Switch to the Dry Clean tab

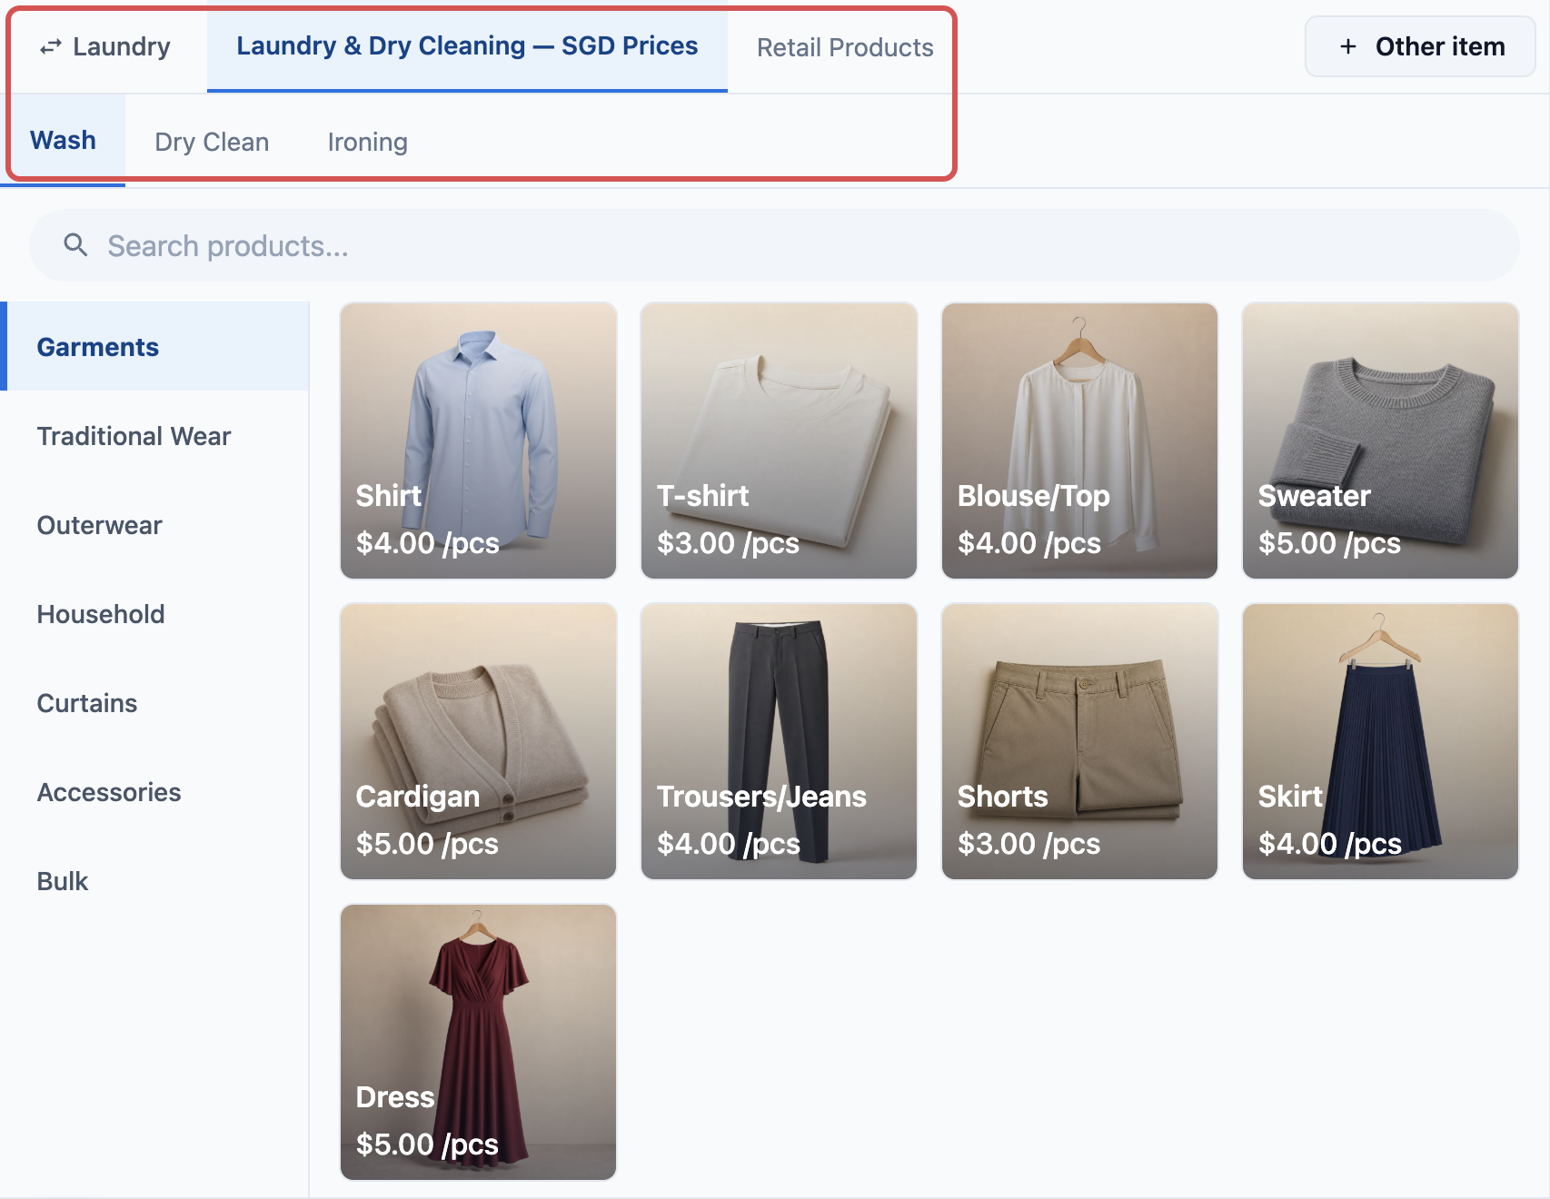tap(212, 142)
